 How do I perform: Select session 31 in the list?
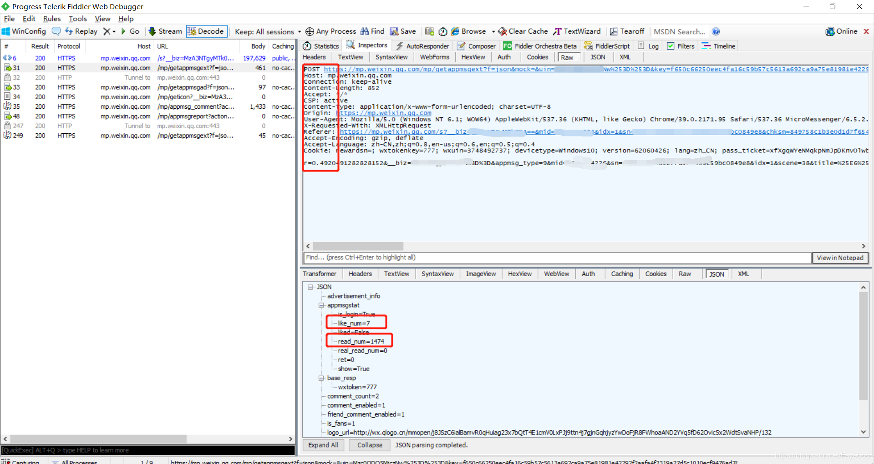(x=148, y=68)
